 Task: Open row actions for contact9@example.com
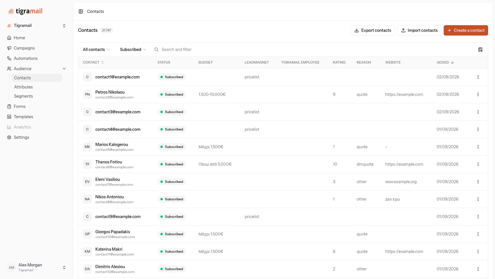click(478, 217)
